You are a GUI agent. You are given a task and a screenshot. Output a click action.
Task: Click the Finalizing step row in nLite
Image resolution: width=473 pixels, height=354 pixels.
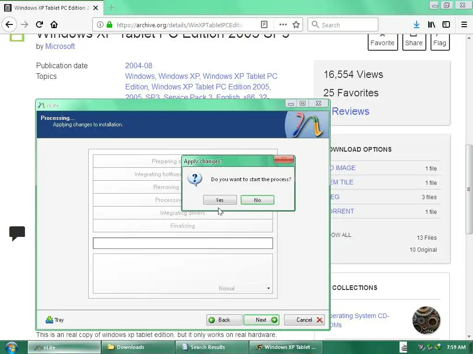[183, 226]
